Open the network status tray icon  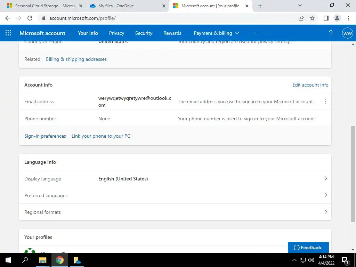click(303, 260)
